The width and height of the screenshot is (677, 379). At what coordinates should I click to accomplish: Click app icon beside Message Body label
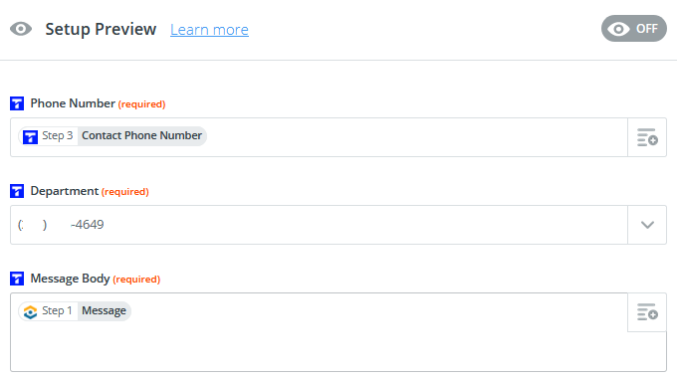[x=17, y=279]
